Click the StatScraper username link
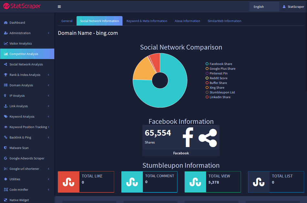This screenshot has width=307, height=203. point(296,7)
